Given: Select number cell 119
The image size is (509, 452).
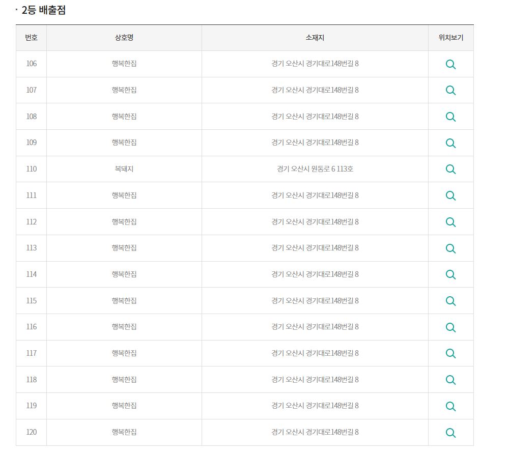Looking at the screenshot, I should click(31, 406).
